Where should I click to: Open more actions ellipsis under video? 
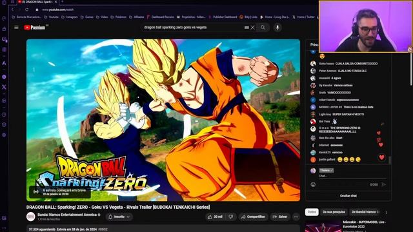(296, 217)
